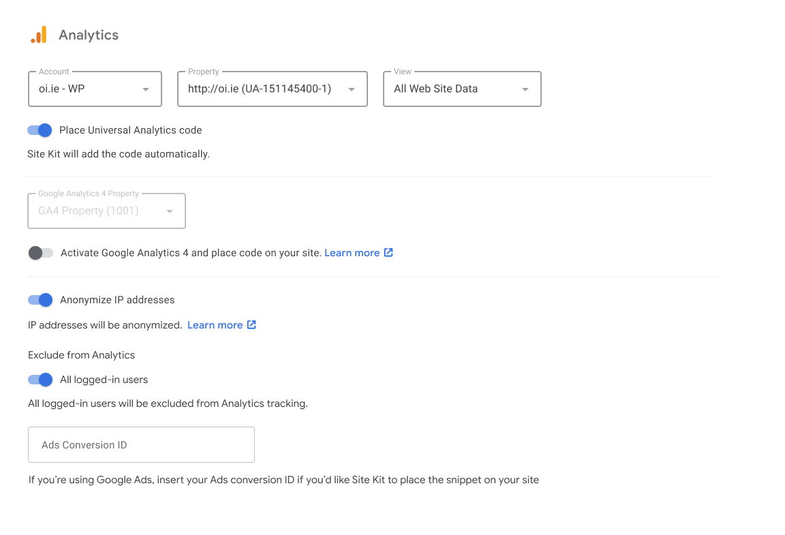Click the Property dropdown arrow icon
This screenshot has height=535, width=785.
352,89
